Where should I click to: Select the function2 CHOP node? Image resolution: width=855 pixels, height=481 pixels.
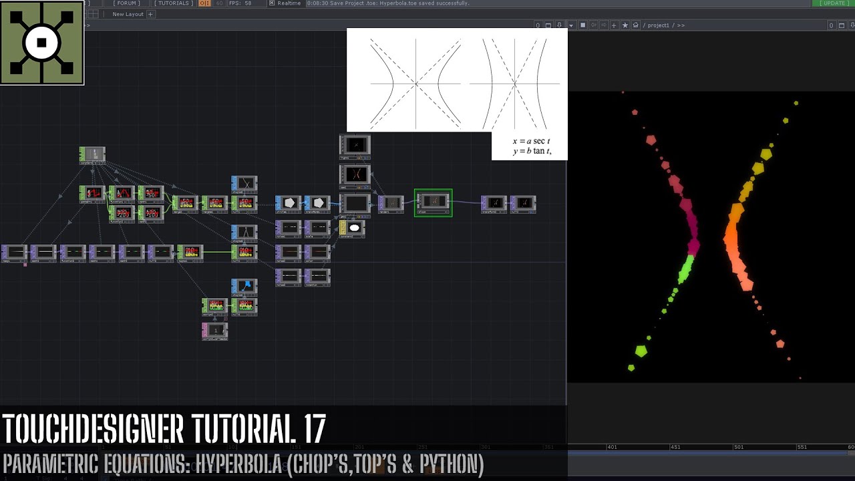[x=122, y=214]
